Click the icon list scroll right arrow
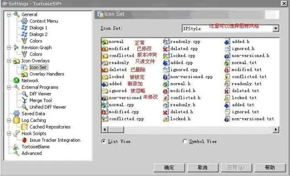 pos(276,130)
